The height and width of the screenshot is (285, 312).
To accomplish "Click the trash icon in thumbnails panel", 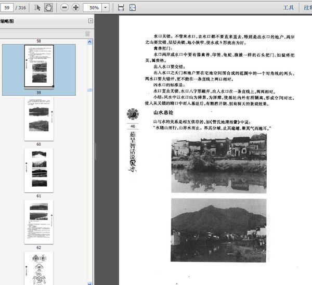I will point(87,34).
